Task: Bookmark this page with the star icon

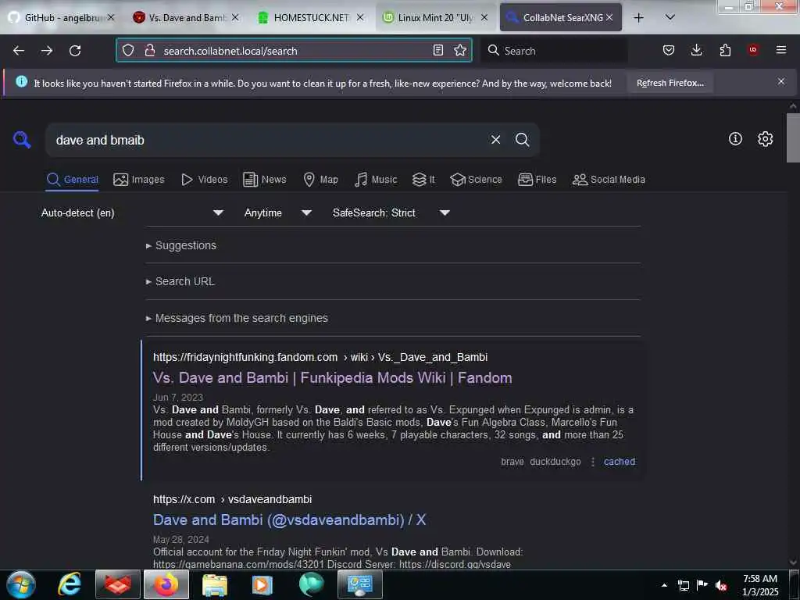Action: (460, 50)
